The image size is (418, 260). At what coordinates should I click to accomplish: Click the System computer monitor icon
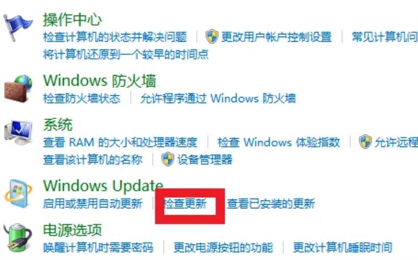(x=18, y=133)
